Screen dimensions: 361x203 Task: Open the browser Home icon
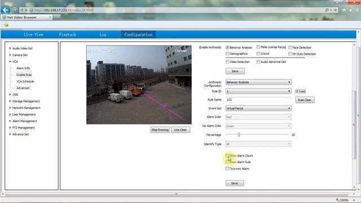pyautogui.click(x=344, y=10)
